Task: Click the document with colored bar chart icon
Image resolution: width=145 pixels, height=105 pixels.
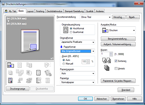Action: (10, 80)
